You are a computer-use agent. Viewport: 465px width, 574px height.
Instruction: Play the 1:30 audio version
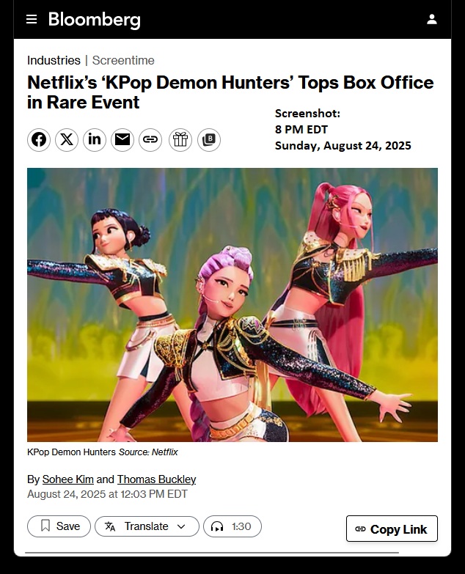232,526
